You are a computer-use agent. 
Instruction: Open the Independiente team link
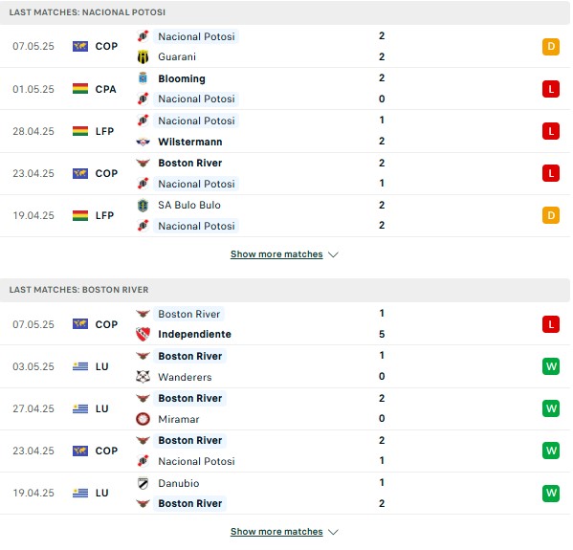pyautogui.click(x=194, y=334)
